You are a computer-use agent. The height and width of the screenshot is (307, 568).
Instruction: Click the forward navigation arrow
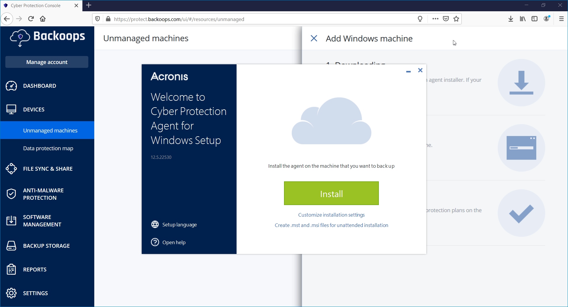[x=19, y=19]
